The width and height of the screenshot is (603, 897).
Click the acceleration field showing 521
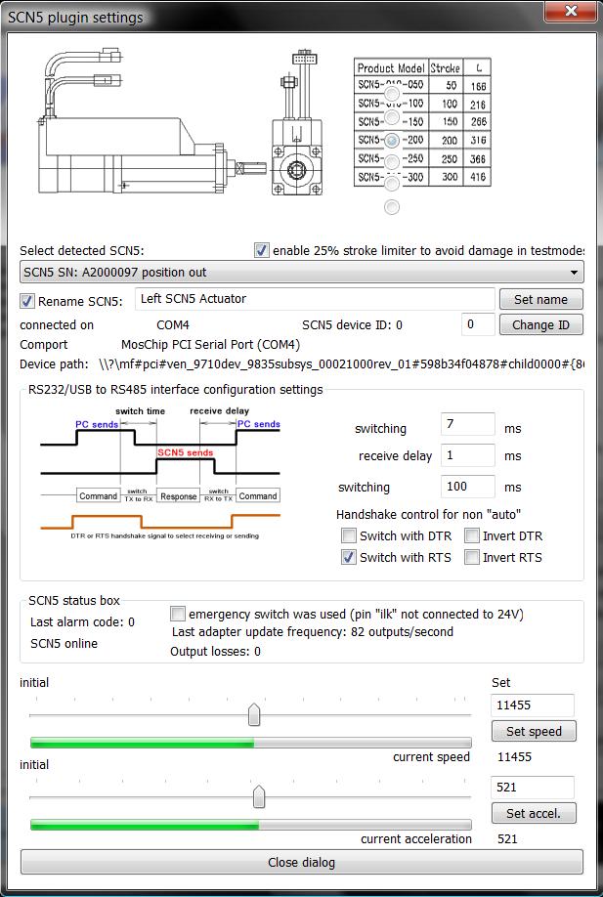pos(532,788)
